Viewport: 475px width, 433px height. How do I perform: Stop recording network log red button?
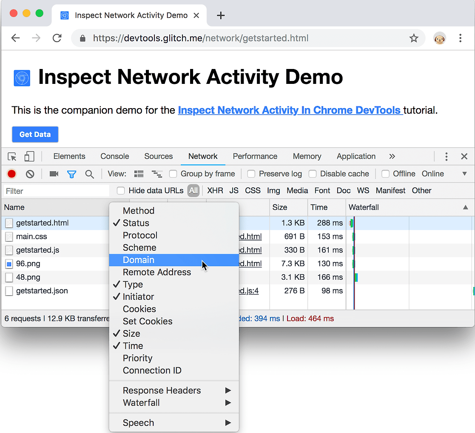click(11, 174)
